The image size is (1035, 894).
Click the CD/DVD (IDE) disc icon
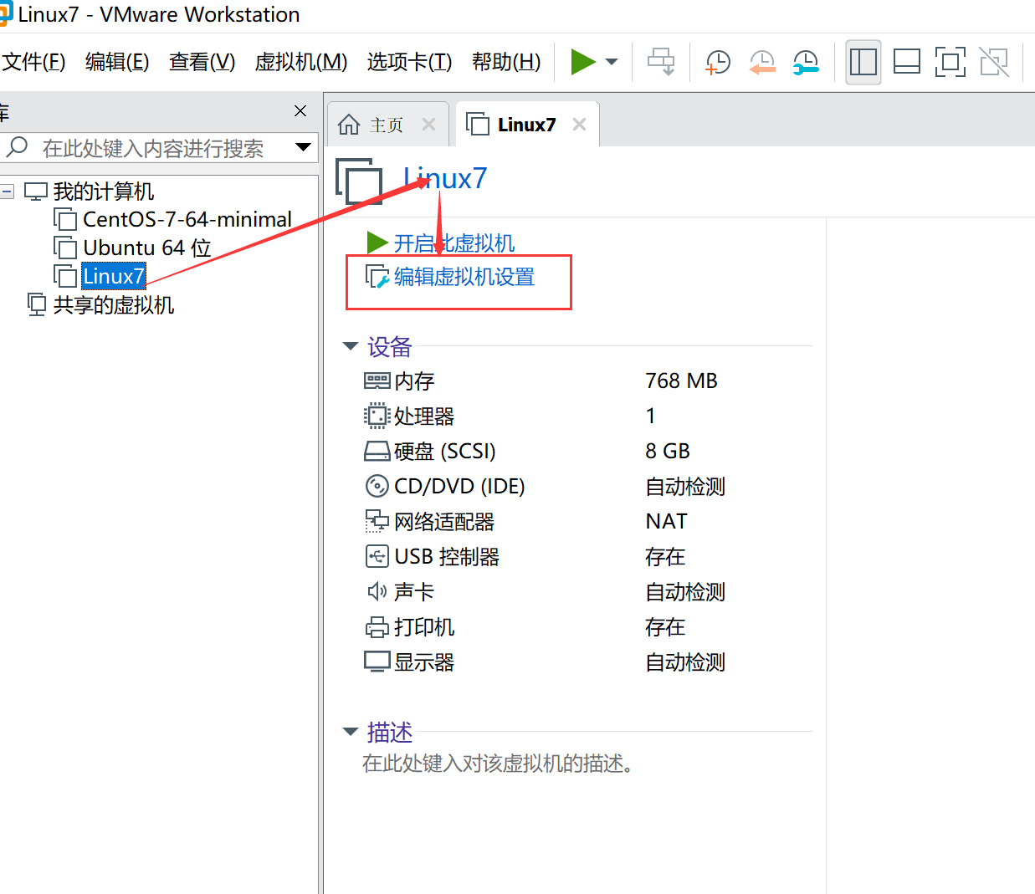point(377,487)
